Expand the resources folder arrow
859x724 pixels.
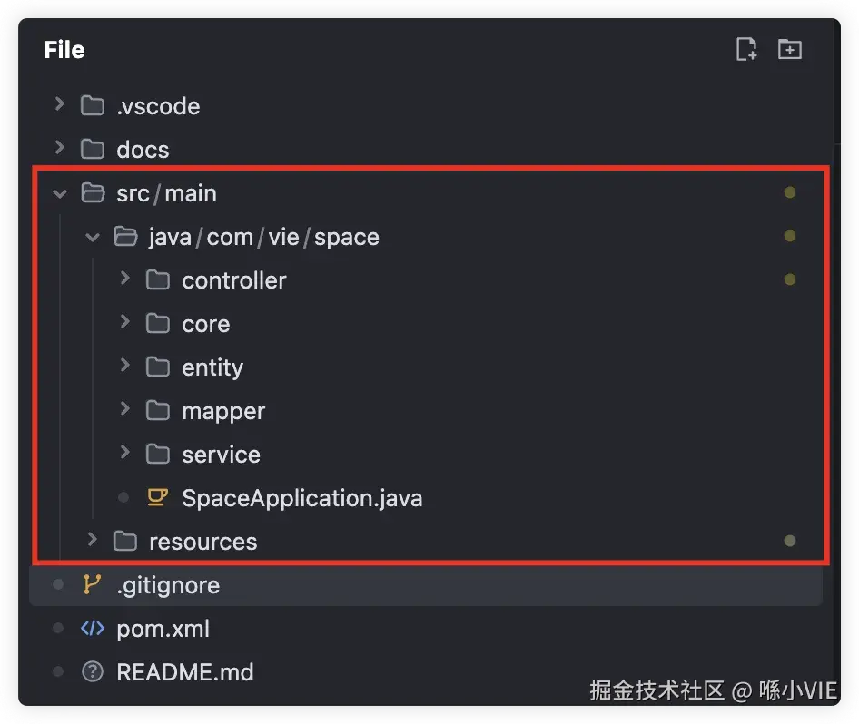[92, 541]
